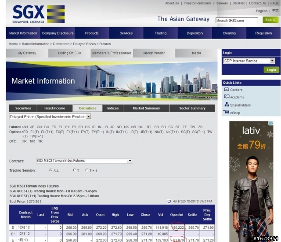Click the lativ advertisement banner
This screenshot has width=281, height=242.
(x=251, y=181)
